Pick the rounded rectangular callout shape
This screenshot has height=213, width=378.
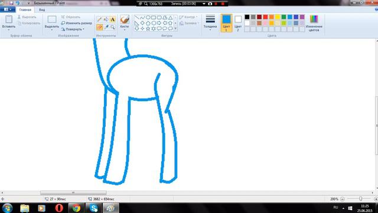[x=159, y=28]
